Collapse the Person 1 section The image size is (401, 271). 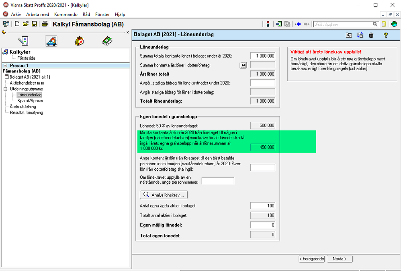(6, 65)
